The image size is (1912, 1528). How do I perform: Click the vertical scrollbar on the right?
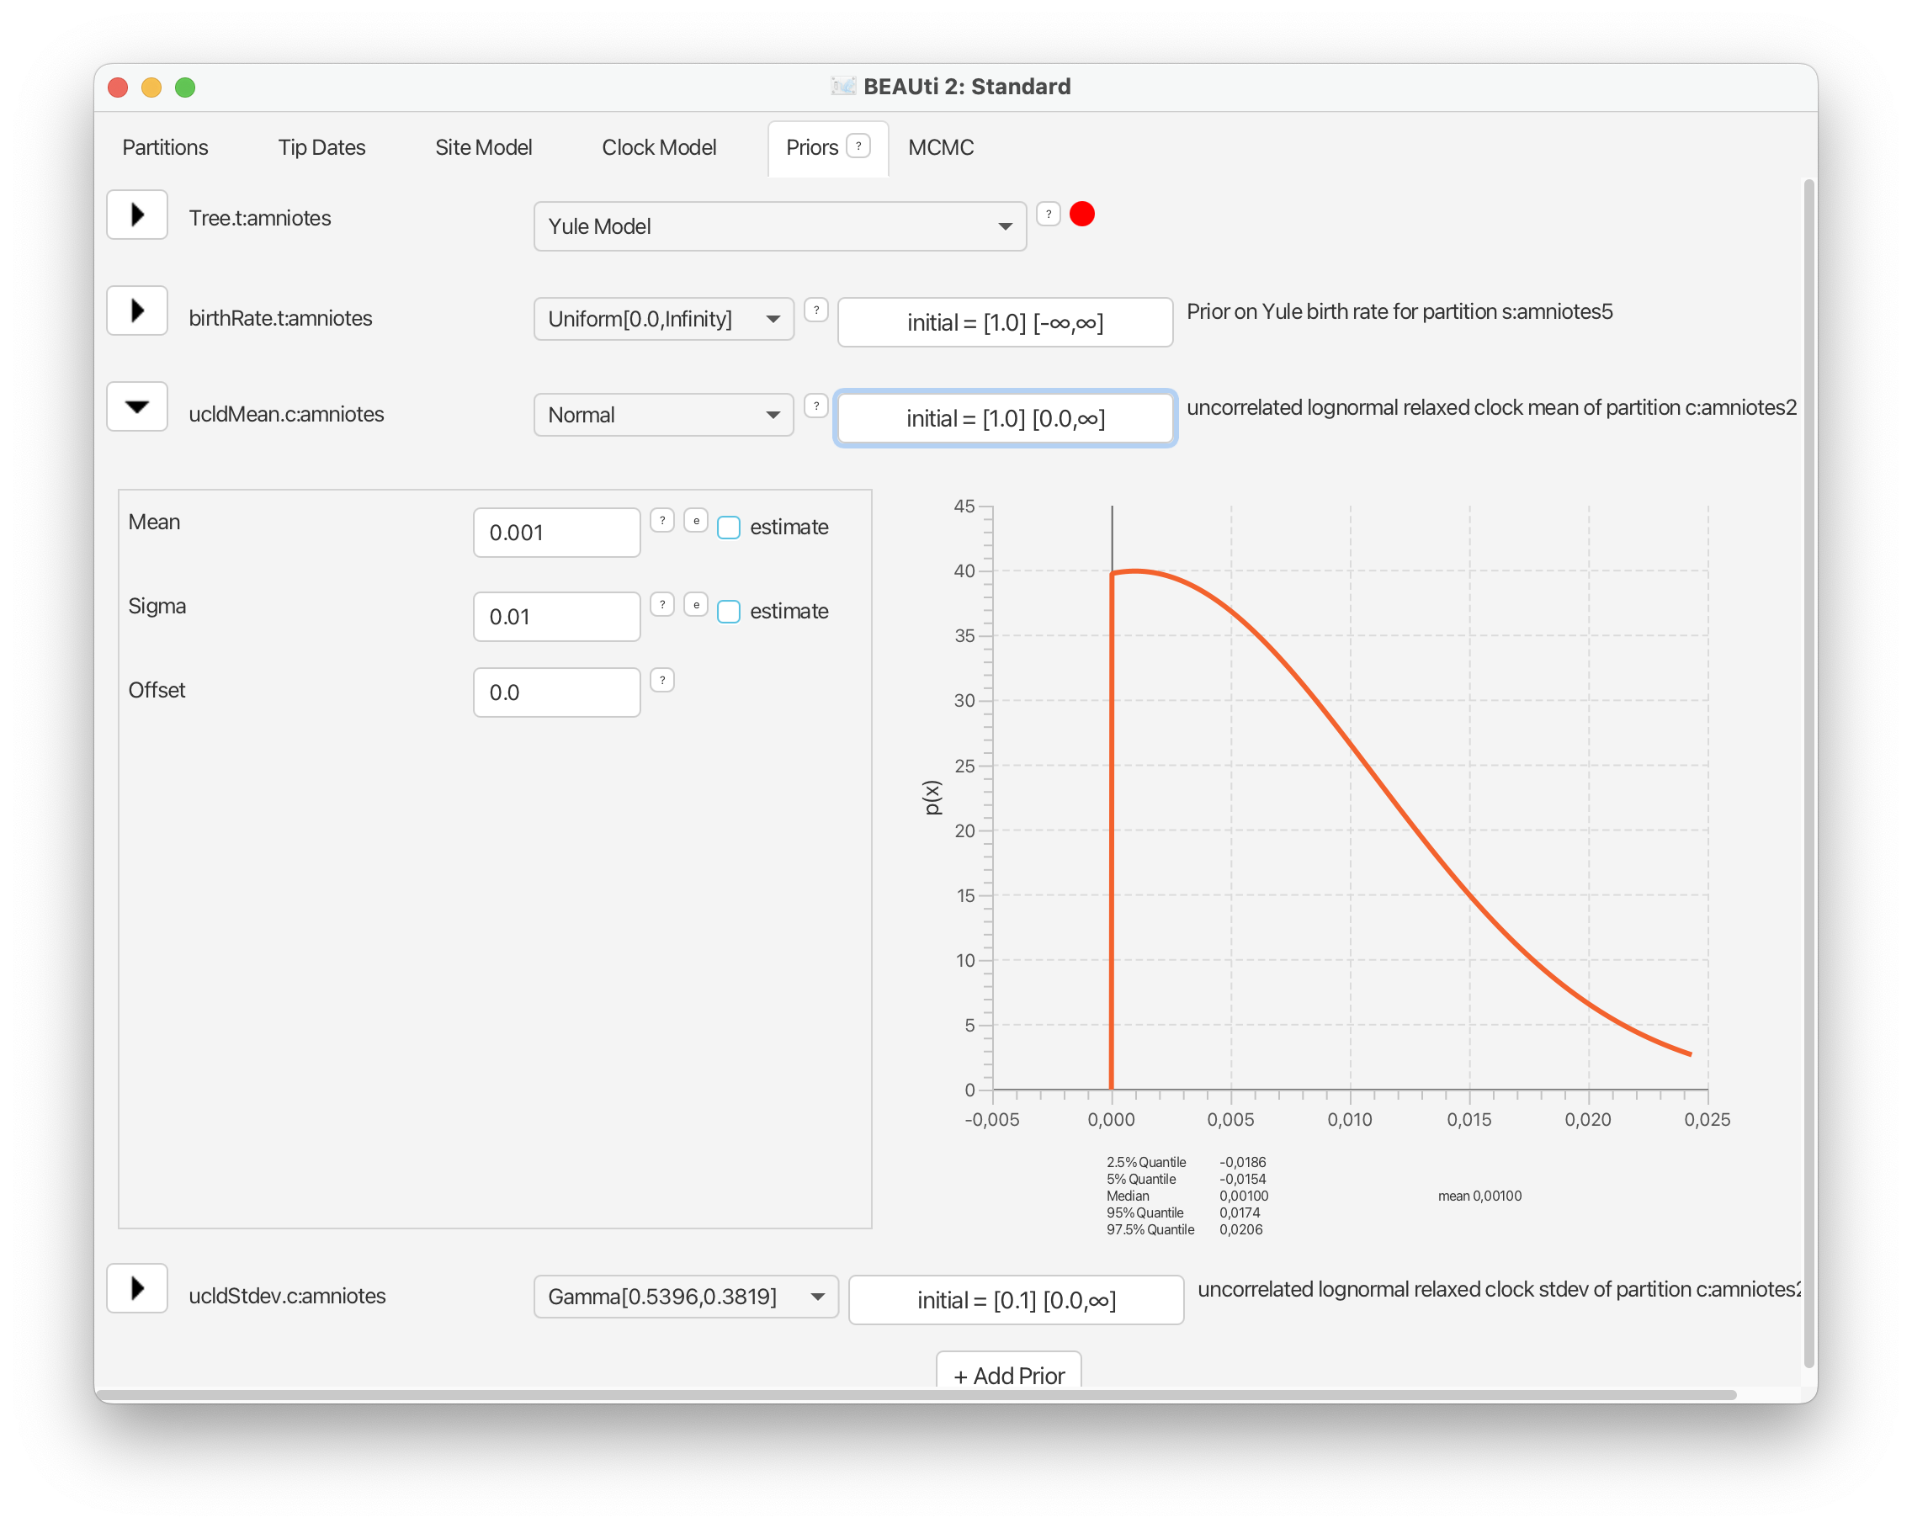click(1809, 772)
